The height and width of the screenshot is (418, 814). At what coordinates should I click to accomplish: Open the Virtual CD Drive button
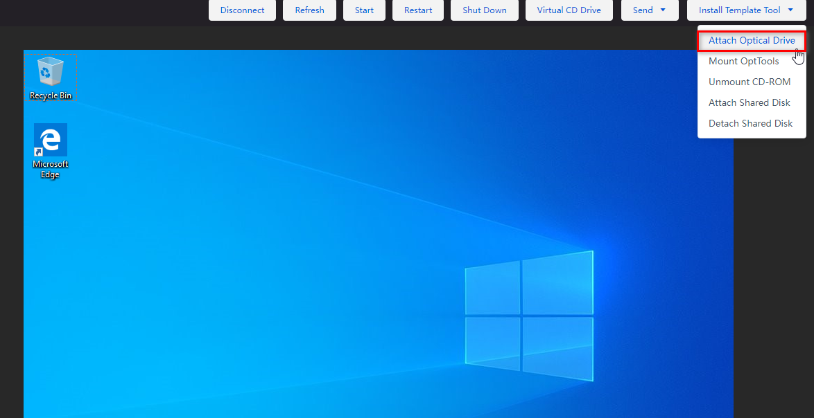(x=569, y=10)
